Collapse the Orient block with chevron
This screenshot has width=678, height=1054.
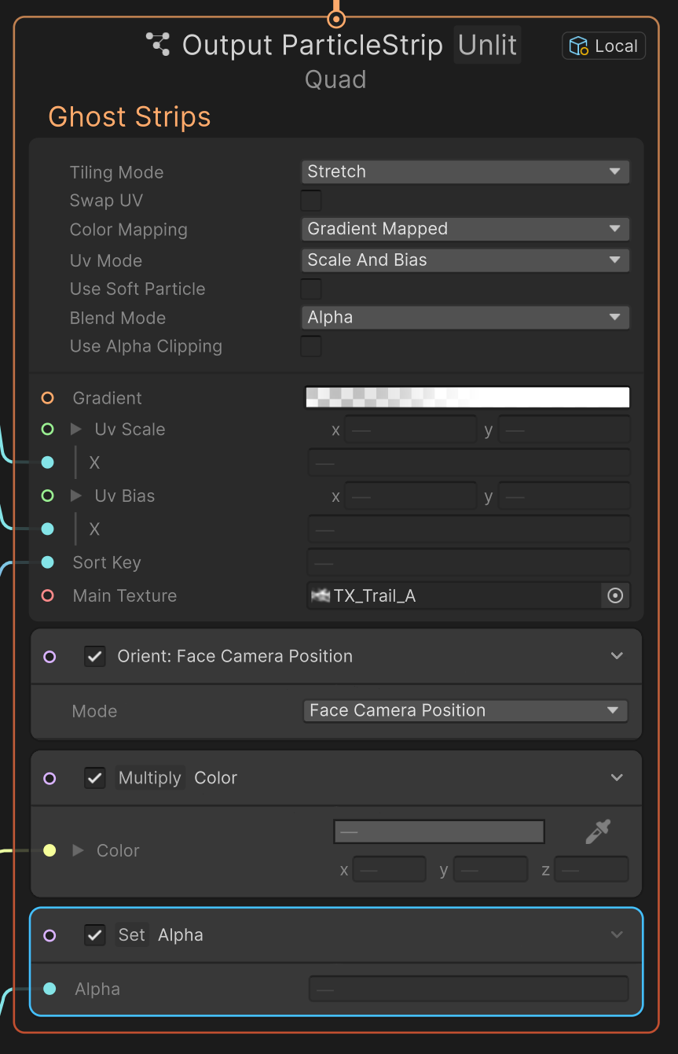[617, 656]
